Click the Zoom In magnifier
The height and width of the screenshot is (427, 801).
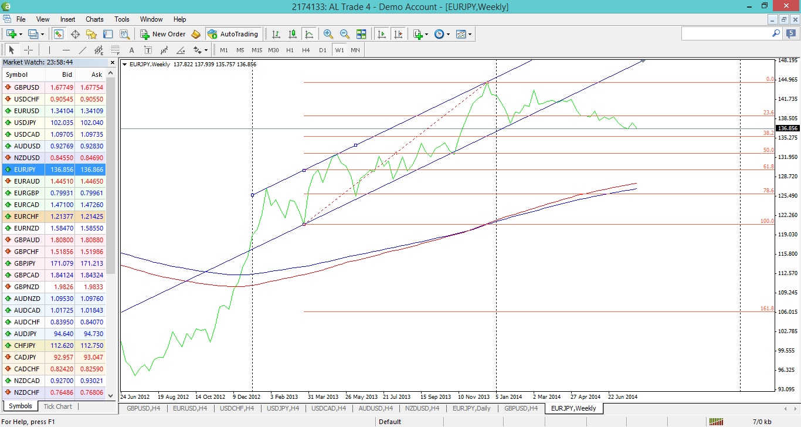pyautogui.click(x=328, y=34)
